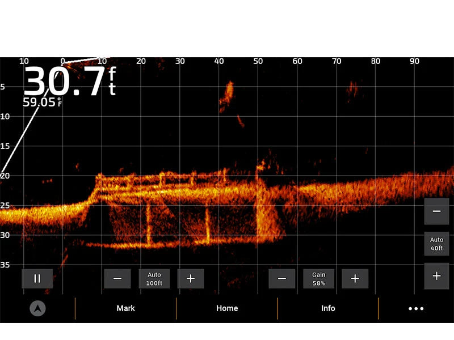Zoom out depth range with the minus icon

pos(117,278)
